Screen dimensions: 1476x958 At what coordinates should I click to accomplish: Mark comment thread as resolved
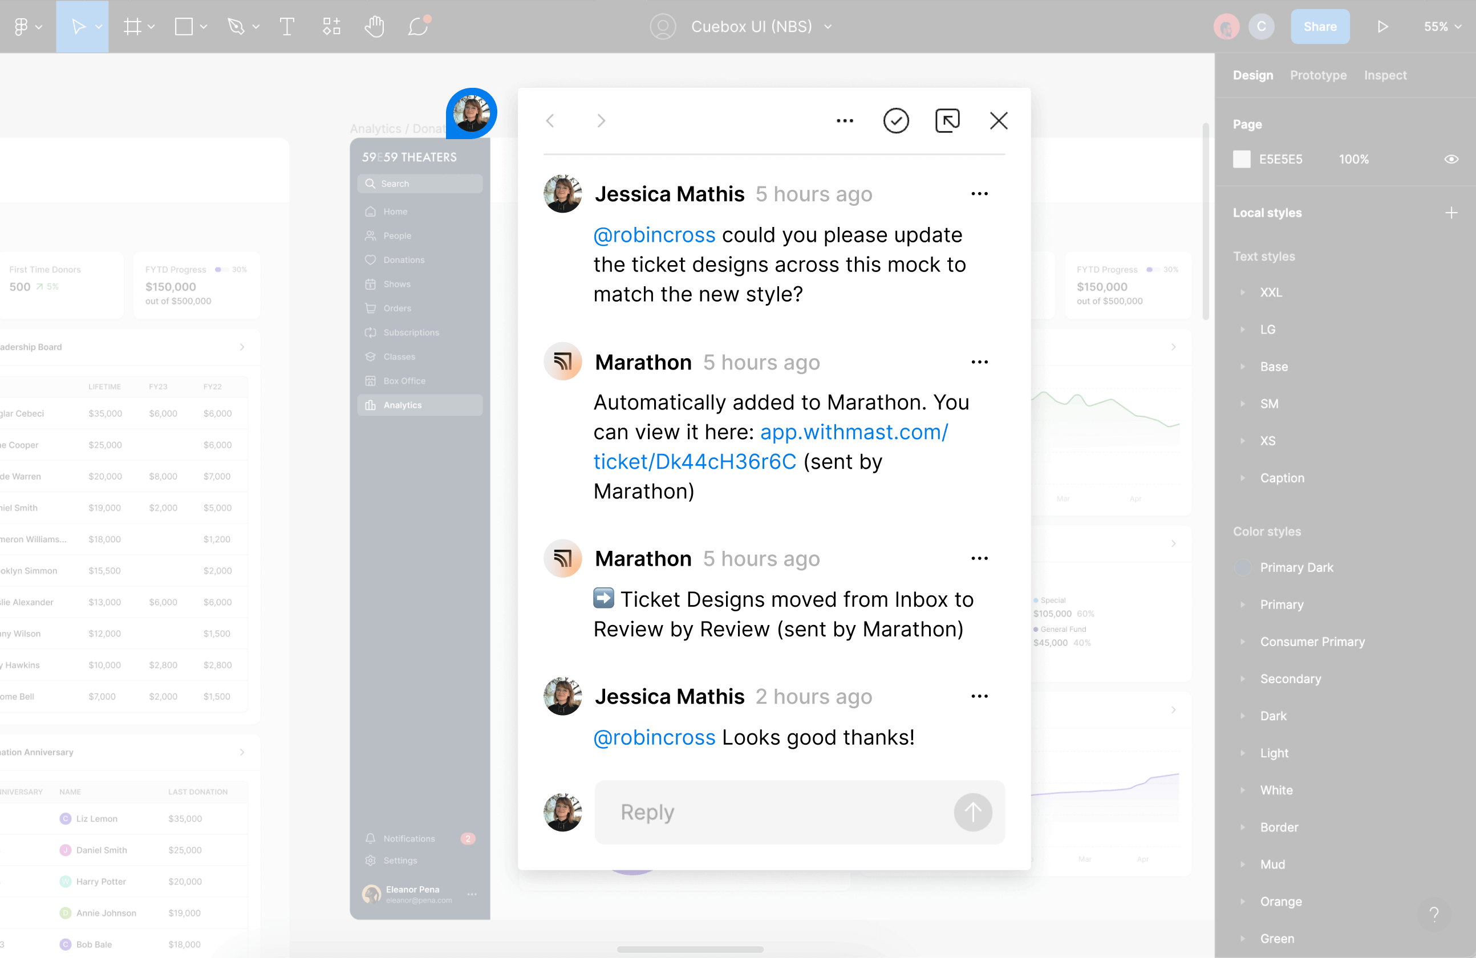tap(895, 120)
